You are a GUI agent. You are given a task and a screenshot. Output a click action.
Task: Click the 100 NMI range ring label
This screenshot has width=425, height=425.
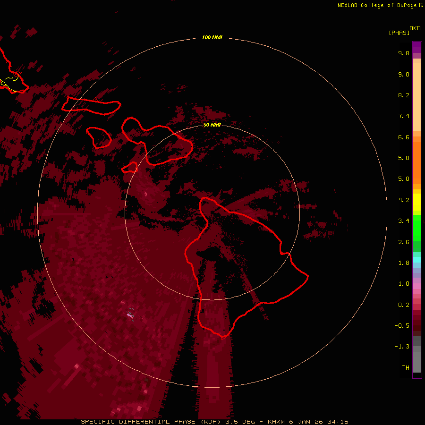pyautogui.click(x=212, y=37)
